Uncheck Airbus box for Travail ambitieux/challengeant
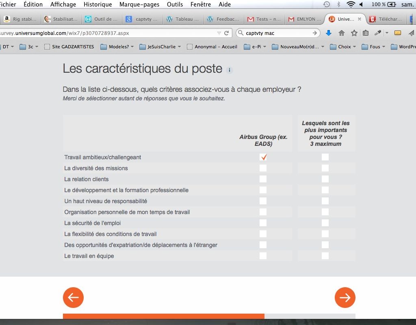This screenshot has width=416, height=325. (263, 157)
